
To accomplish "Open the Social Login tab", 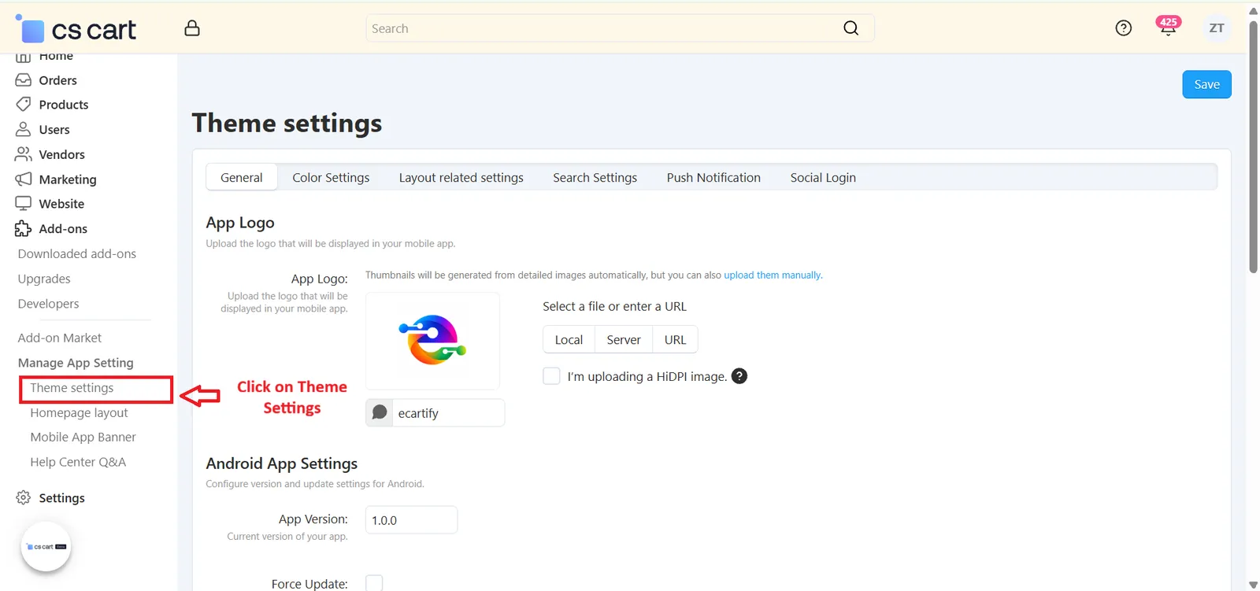I will click(823, 178).
